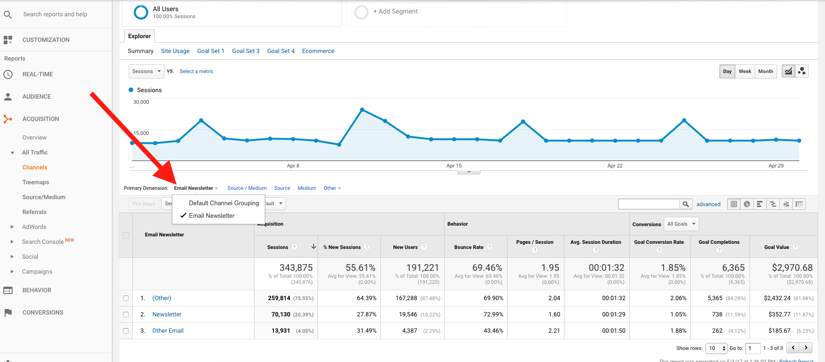Select the (Other) row checkbox
The width and height of the screenshot is (825, 362).
click(126, 298)
